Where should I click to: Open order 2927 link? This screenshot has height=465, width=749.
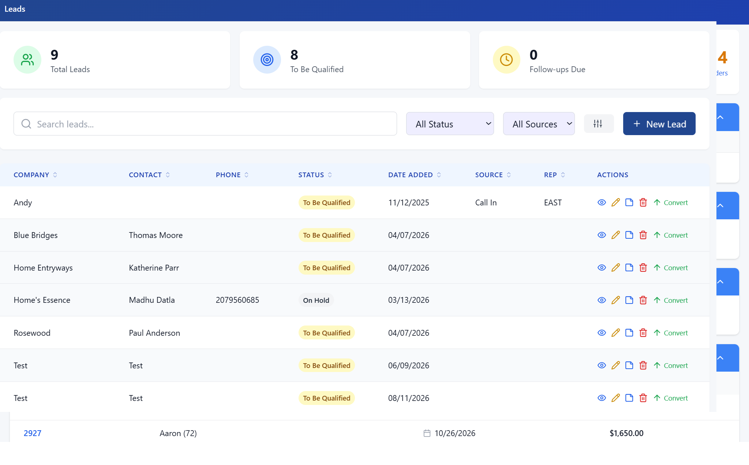[x=33, y=434]
